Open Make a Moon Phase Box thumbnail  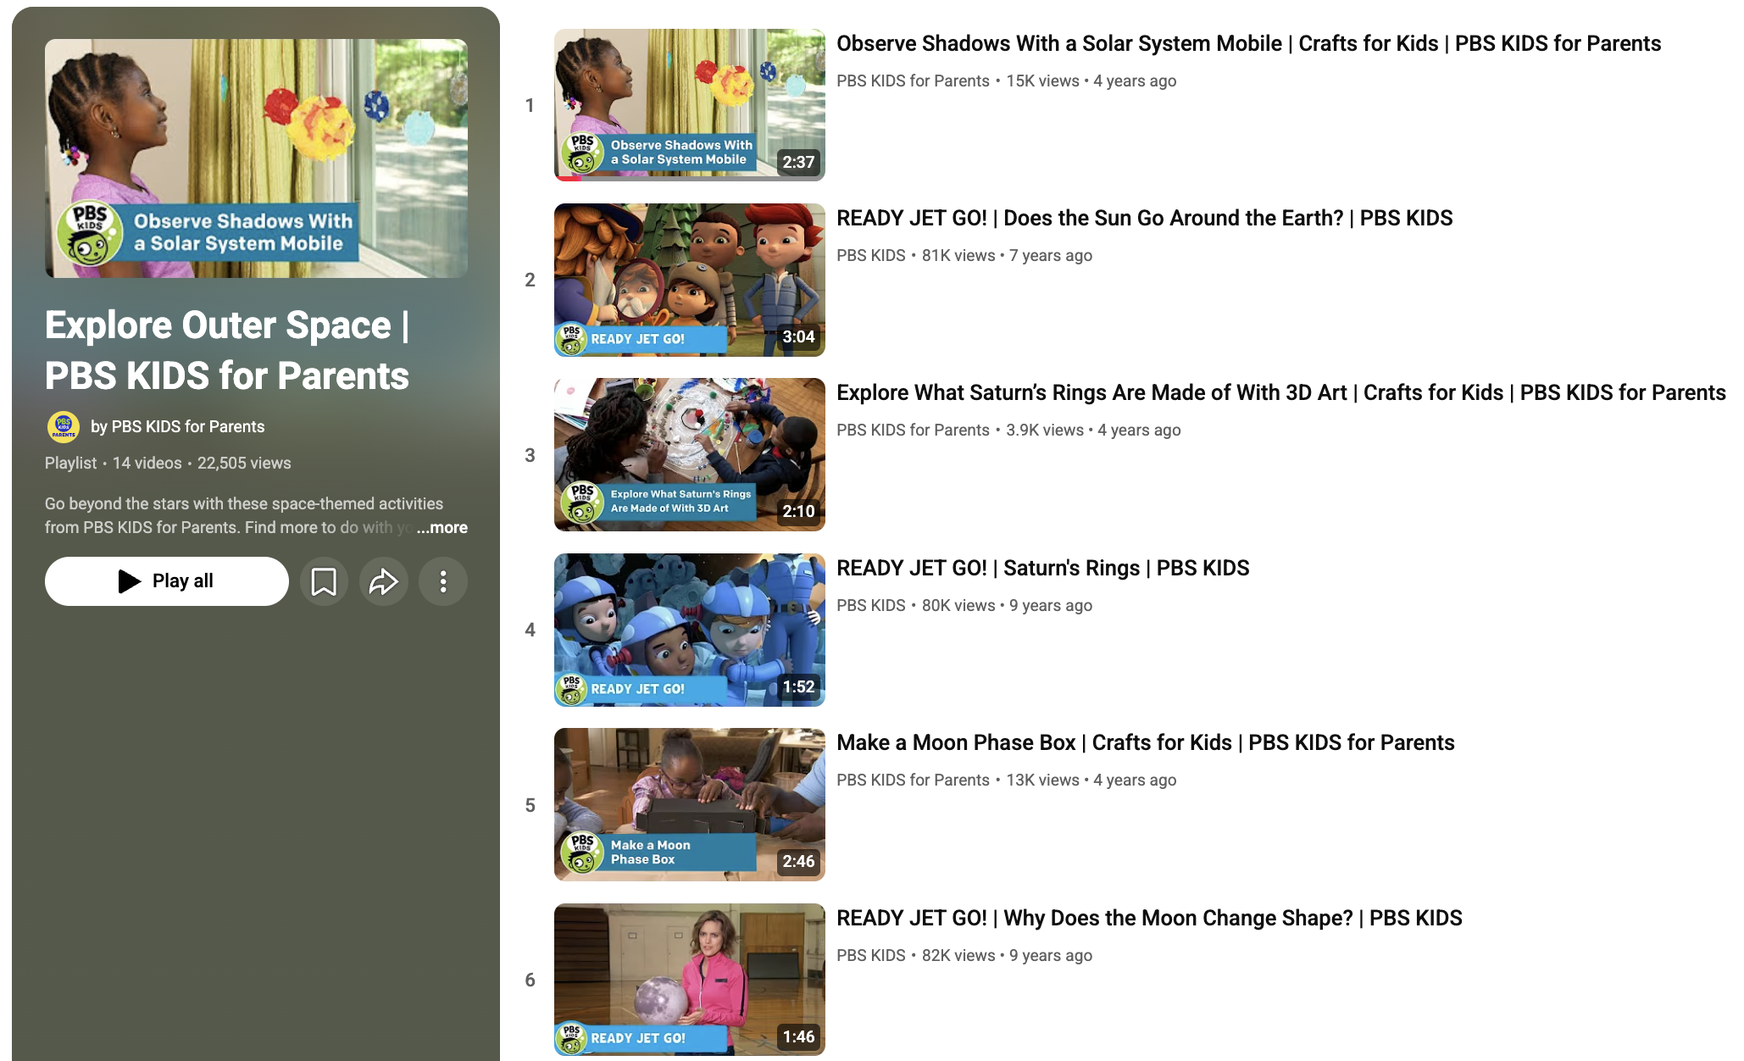pyautogui.click(x=689, y=804)
